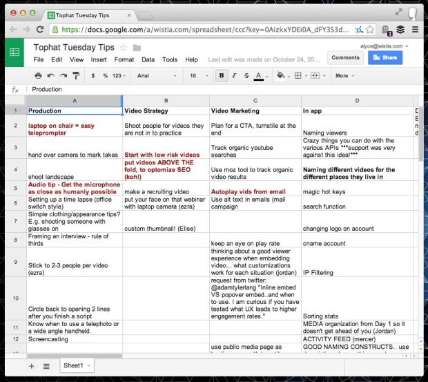Open the All sheets list icon
Image resolution: width=428 pixels, height=382 pixels.
(46, 366)
